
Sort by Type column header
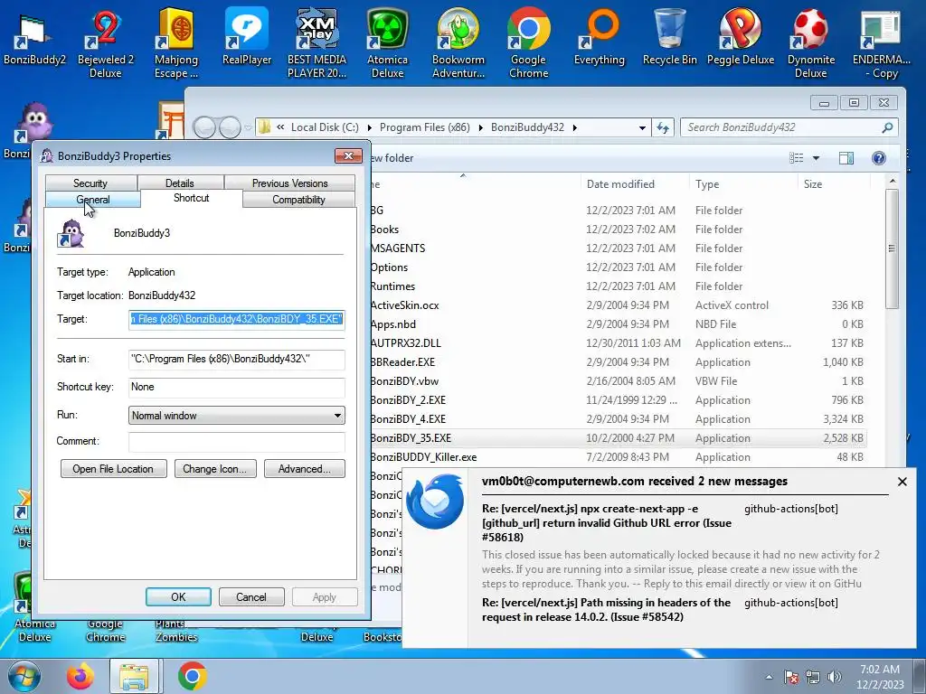pos(743,184)
